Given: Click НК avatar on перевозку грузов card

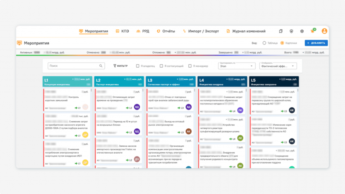Looking at the screenshot, I should coord(292,110).
